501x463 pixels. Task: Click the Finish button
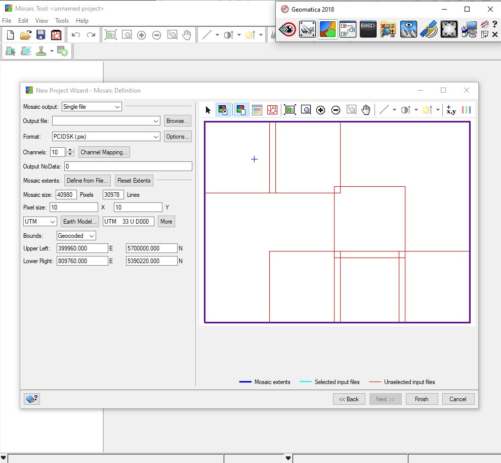click(x=422, y=399)
